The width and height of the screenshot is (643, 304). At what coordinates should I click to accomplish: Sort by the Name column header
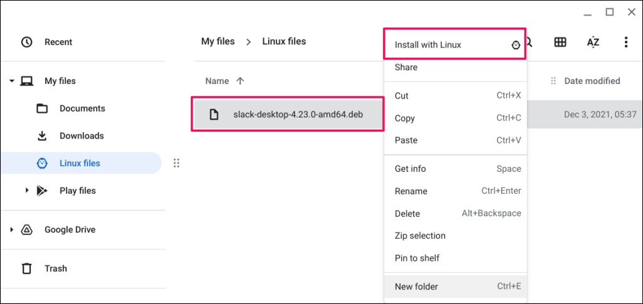217,81
